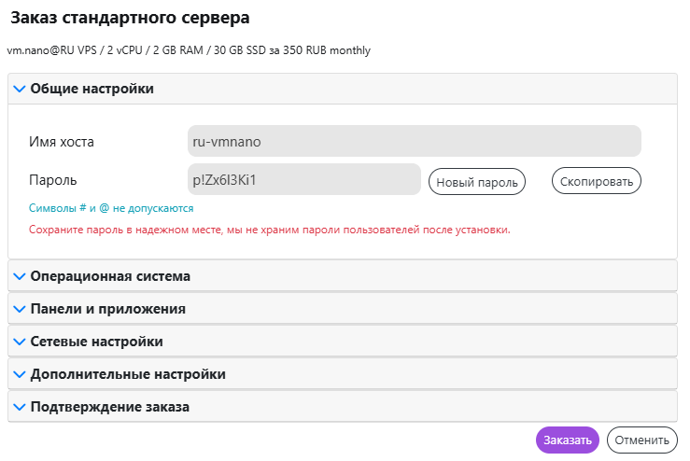Click the vm.nano server plan description line

tap(189, 50)
